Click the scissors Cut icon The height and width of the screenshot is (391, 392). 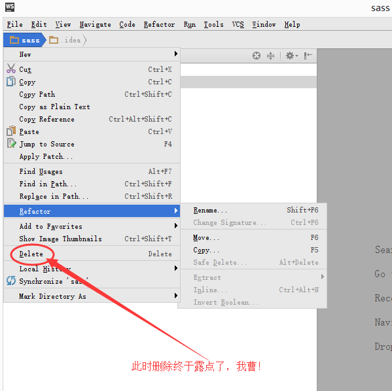[x=11, y=69]
